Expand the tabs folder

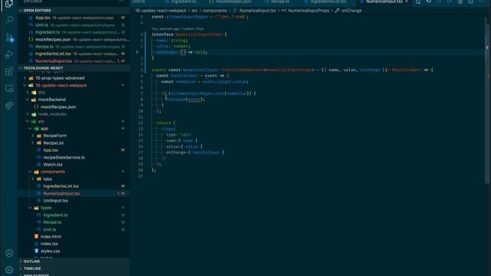32,179
